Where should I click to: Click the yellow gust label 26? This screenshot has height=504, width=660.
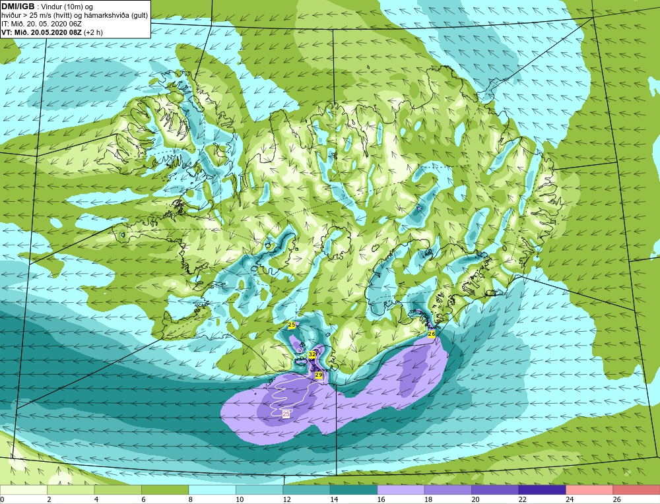432,334
